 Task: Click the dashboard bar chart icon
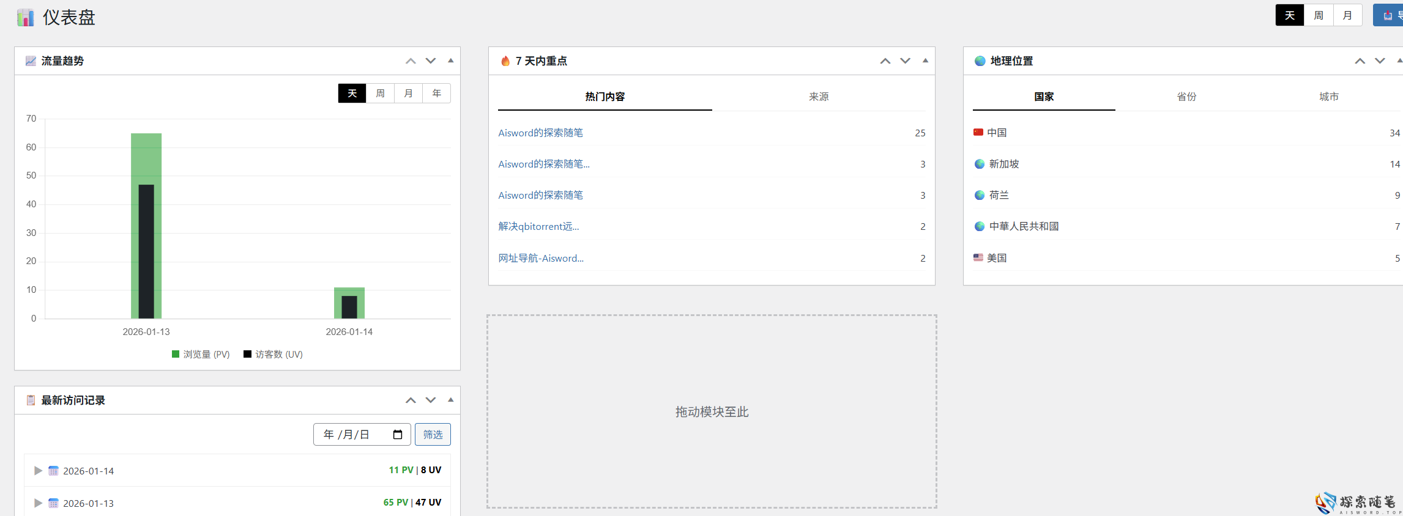point(25,18)
